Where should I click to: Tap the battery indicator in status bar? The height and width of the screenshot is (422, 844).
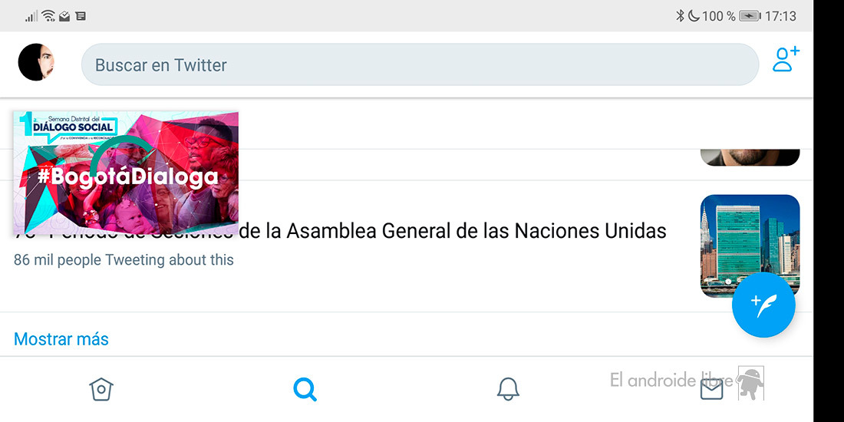[x=750, y=16]
